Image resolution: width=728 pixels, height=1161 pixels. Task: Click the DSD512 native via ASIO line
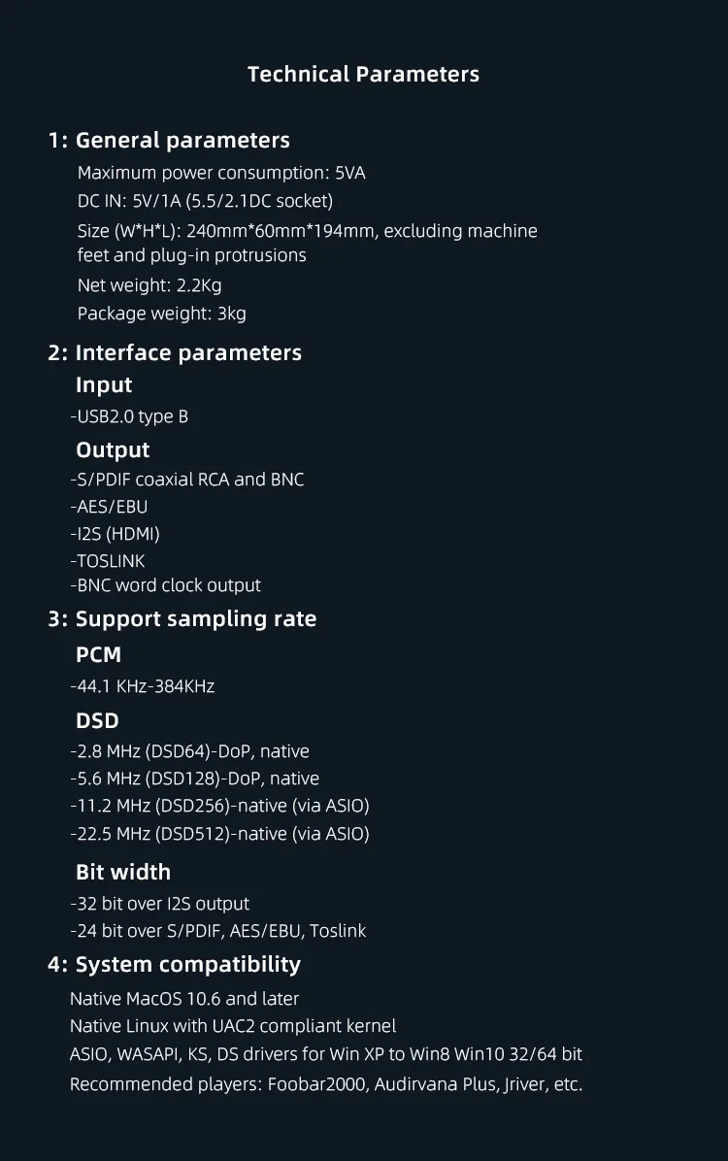[x=220, y=835]
